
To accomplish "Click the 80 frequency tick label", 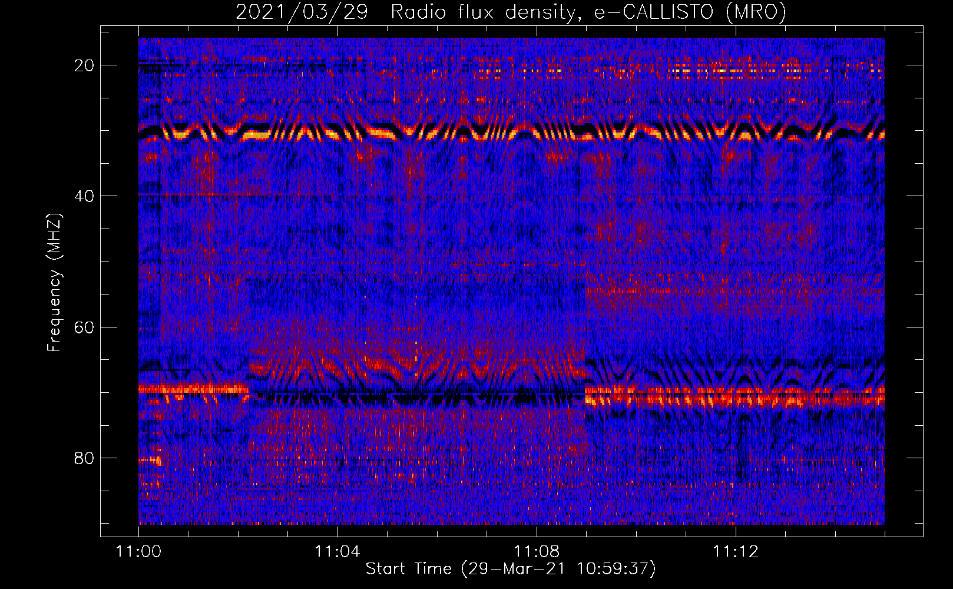I will click(x=84, y=458).
